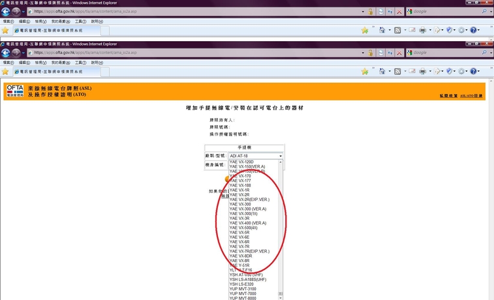Click the Back button in the lower browser window
Viewport: 494px width, 300px height.
6,52
